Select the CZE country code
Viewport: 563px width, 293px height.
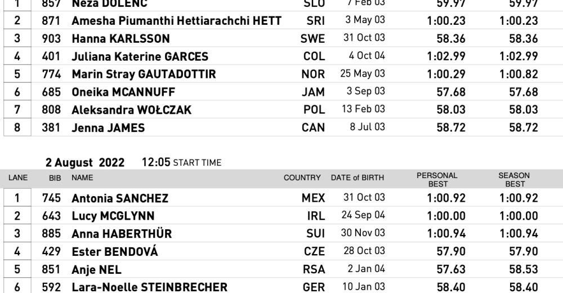[x=314, y=252]
